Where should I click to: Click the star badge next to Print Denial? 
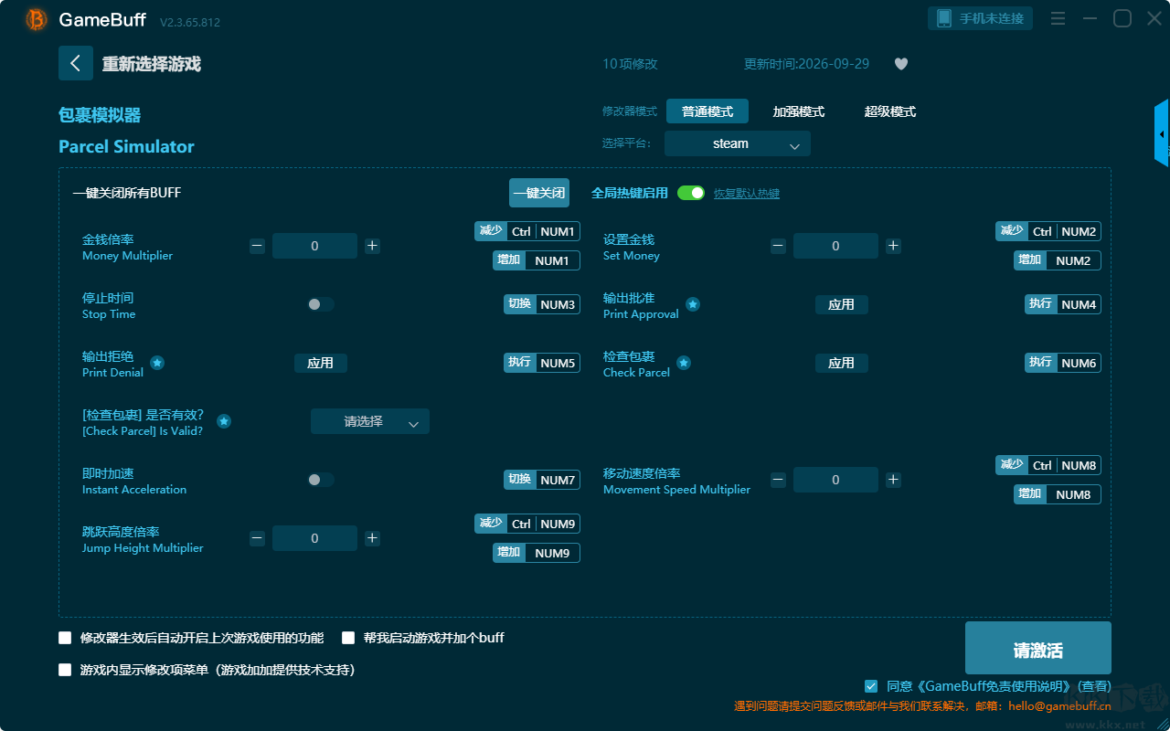[157, 363]
